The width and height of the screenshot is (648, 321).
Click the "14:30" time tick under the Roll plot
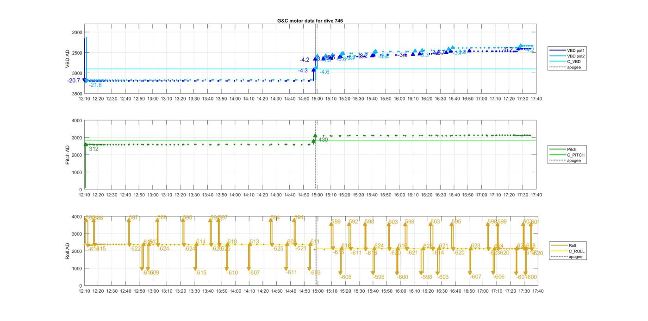coord(276,291)
